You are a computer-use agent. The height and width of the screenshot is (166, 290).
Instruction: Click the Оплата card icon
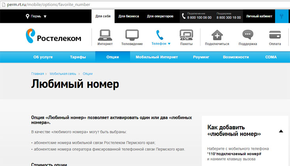tap(275, 36)
